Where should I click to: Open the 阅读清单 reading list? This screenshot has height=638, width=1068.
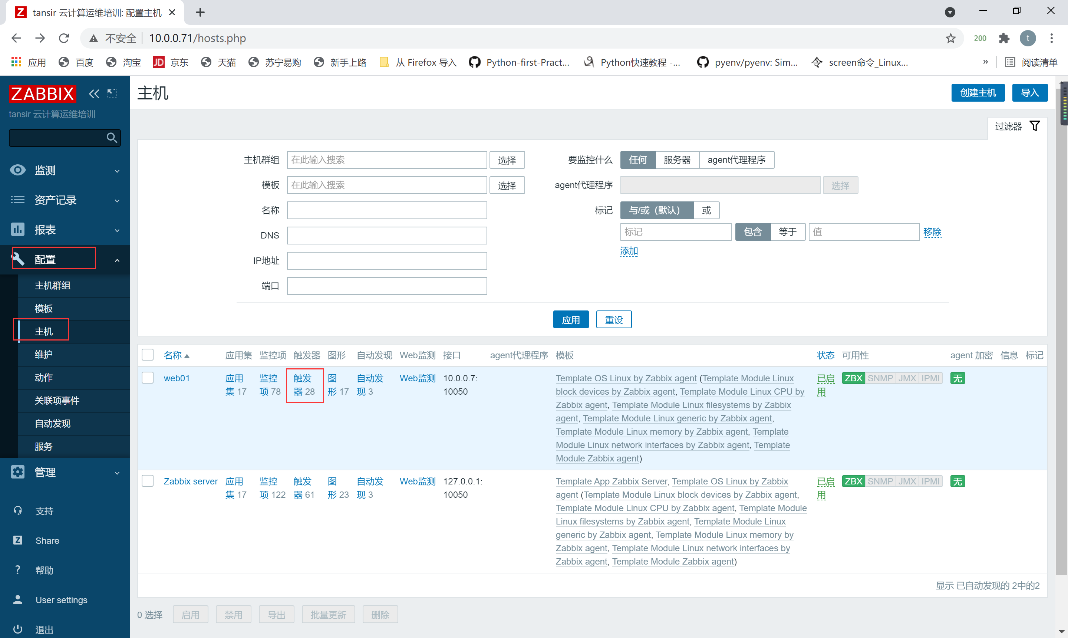pos(1031,62)
